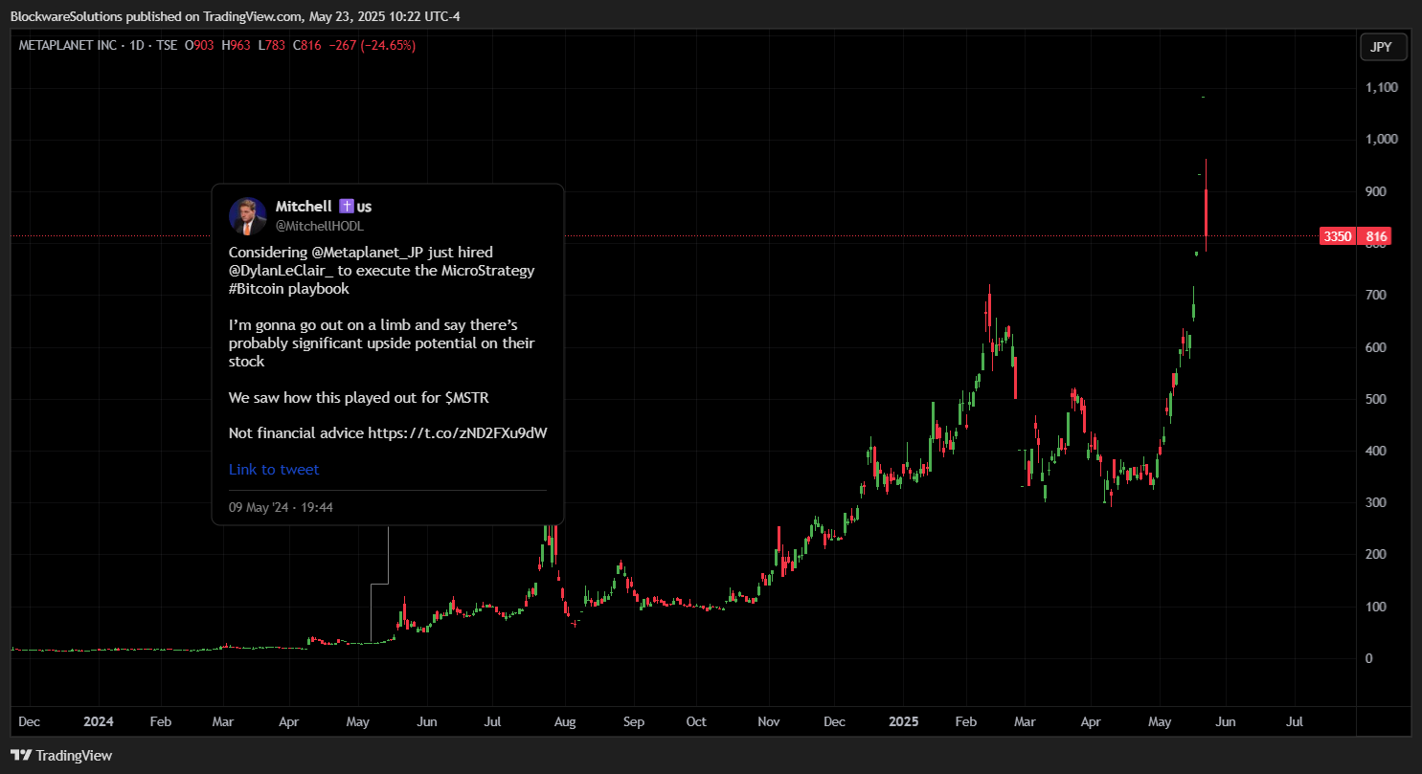Click the Dec label at time axis start
Screen dimensions: 1422x774
[30, 721]
